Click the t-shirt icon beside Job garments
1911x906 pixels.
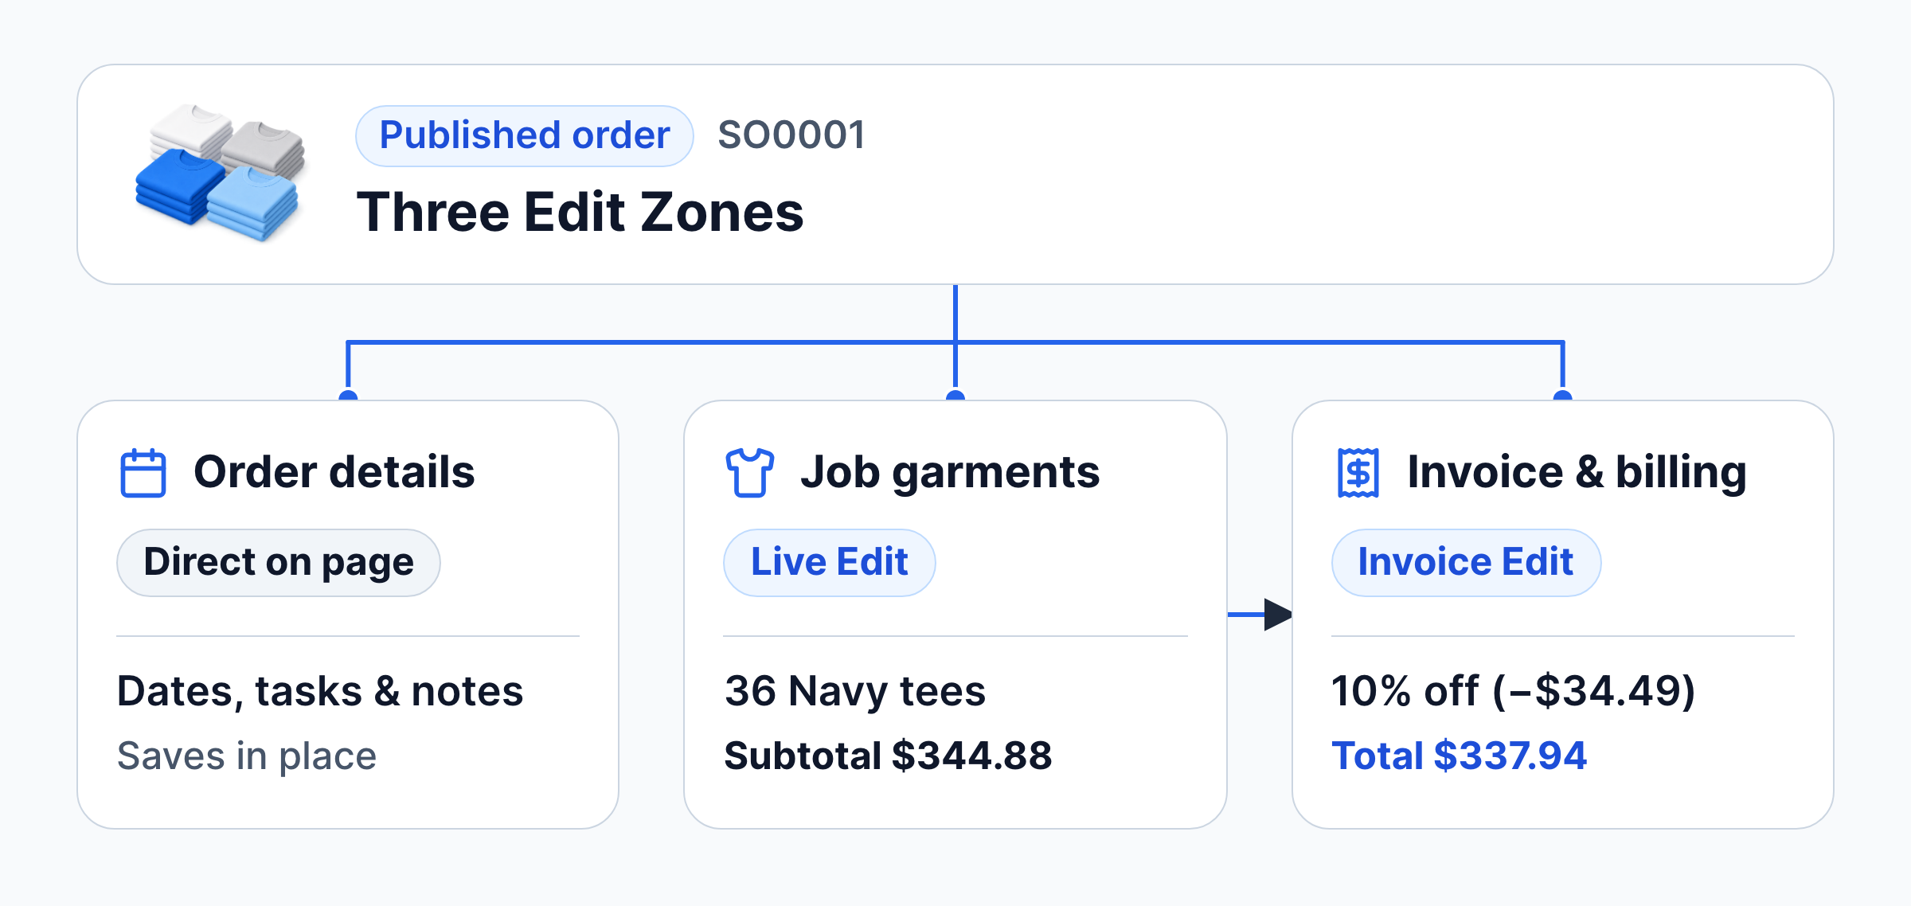749,473
